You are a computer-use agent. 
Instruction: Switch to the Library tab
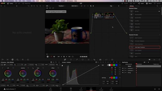[132, 6]
